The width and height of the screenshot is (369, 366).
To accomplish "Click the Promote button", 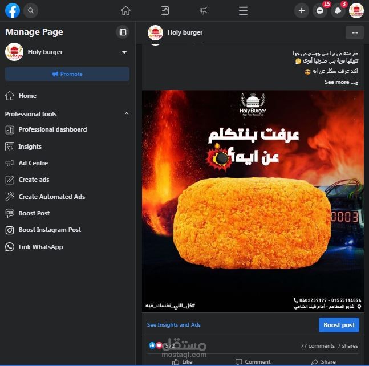I will tap(67, 74).
